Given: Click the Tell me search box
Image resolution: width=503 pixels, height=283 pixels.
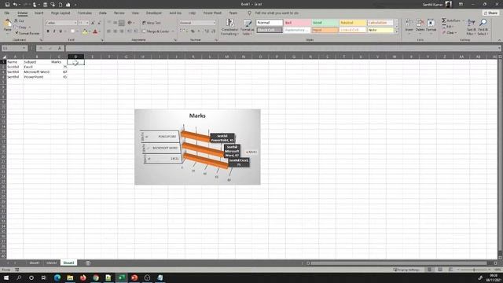Looking at the screenshot, I should click(277, 13).
